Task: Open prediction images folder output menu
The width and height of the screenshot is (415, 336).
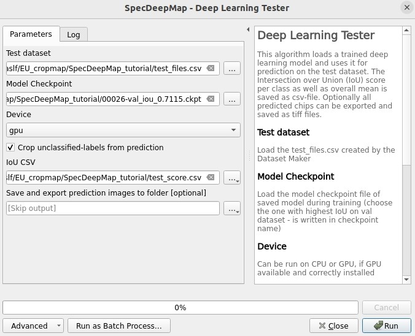Action: pyautogui.click(x=232, y=208)
